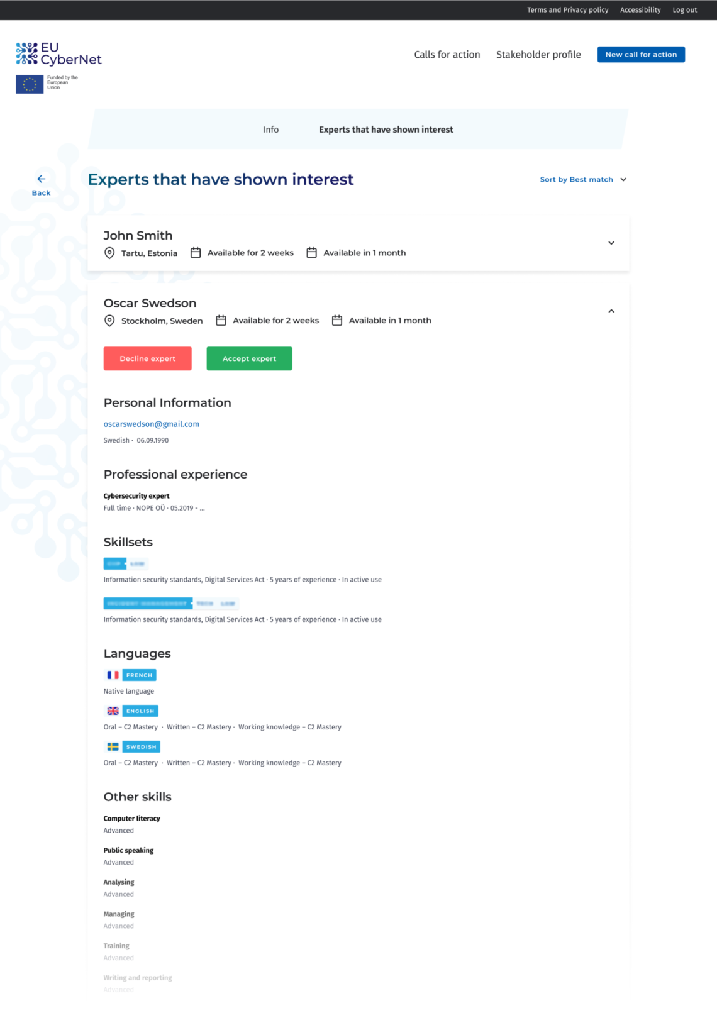Click the EU CyberNet logo

coord(58,54)
